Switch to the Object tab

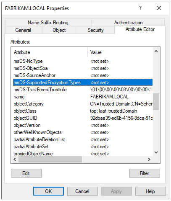[x=59, y=30]
